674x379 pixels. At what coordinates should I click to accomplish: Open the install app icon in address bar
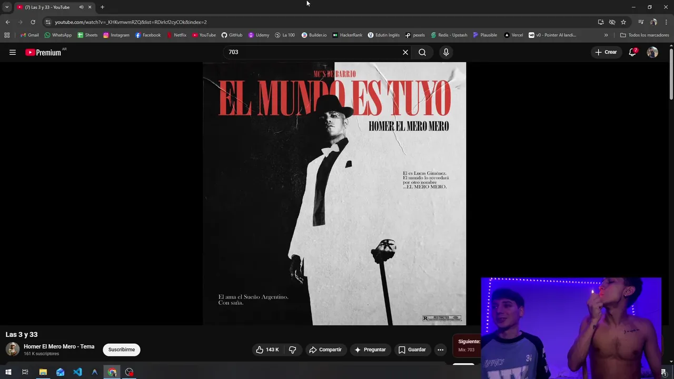tap(601, 22)
